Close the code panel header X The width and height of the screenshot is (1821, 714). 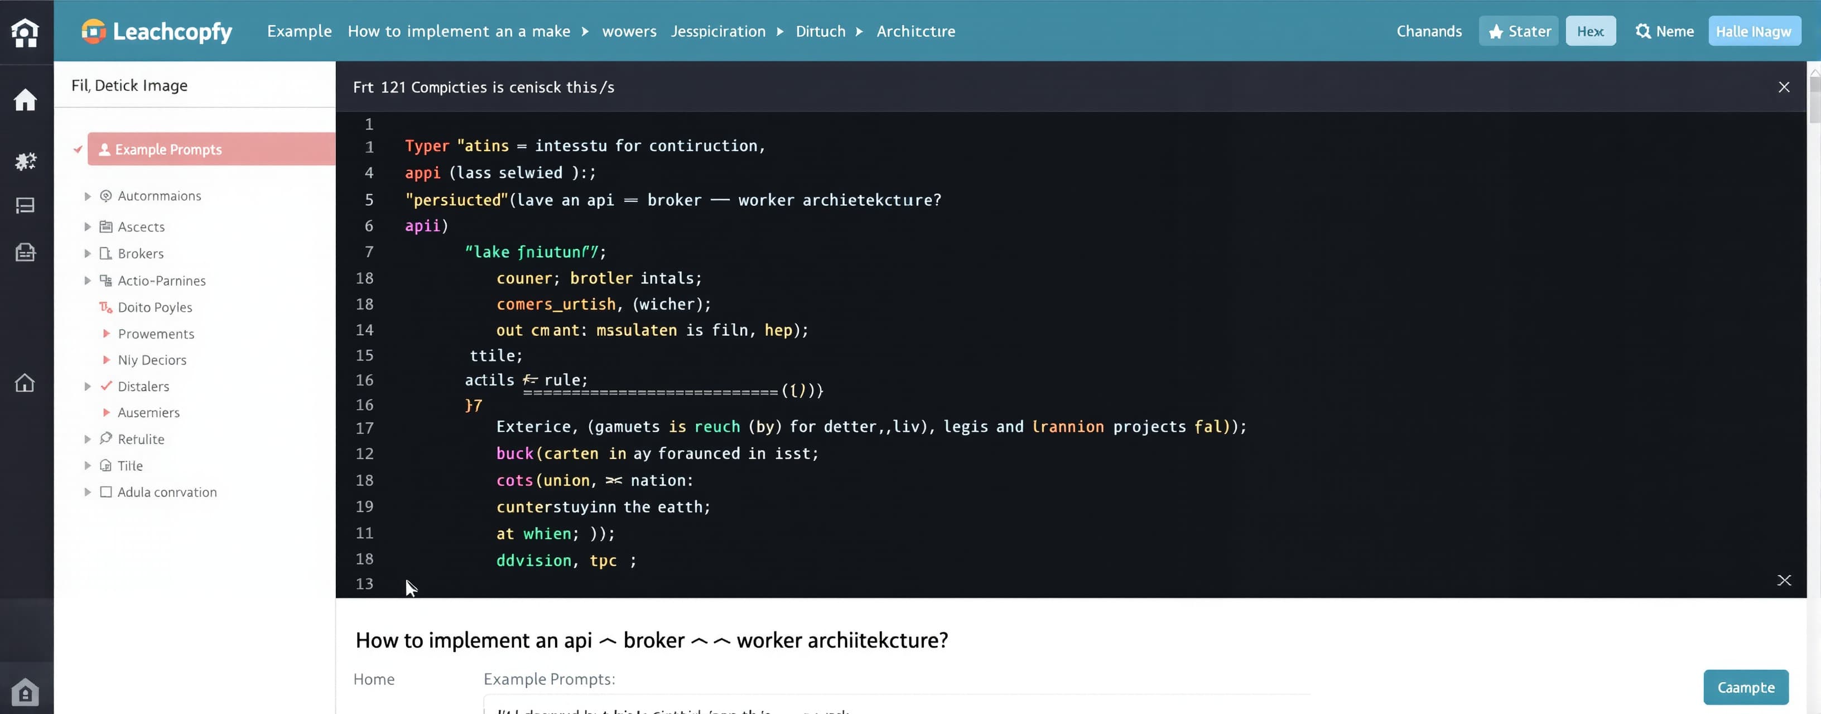click(1784, 87)
